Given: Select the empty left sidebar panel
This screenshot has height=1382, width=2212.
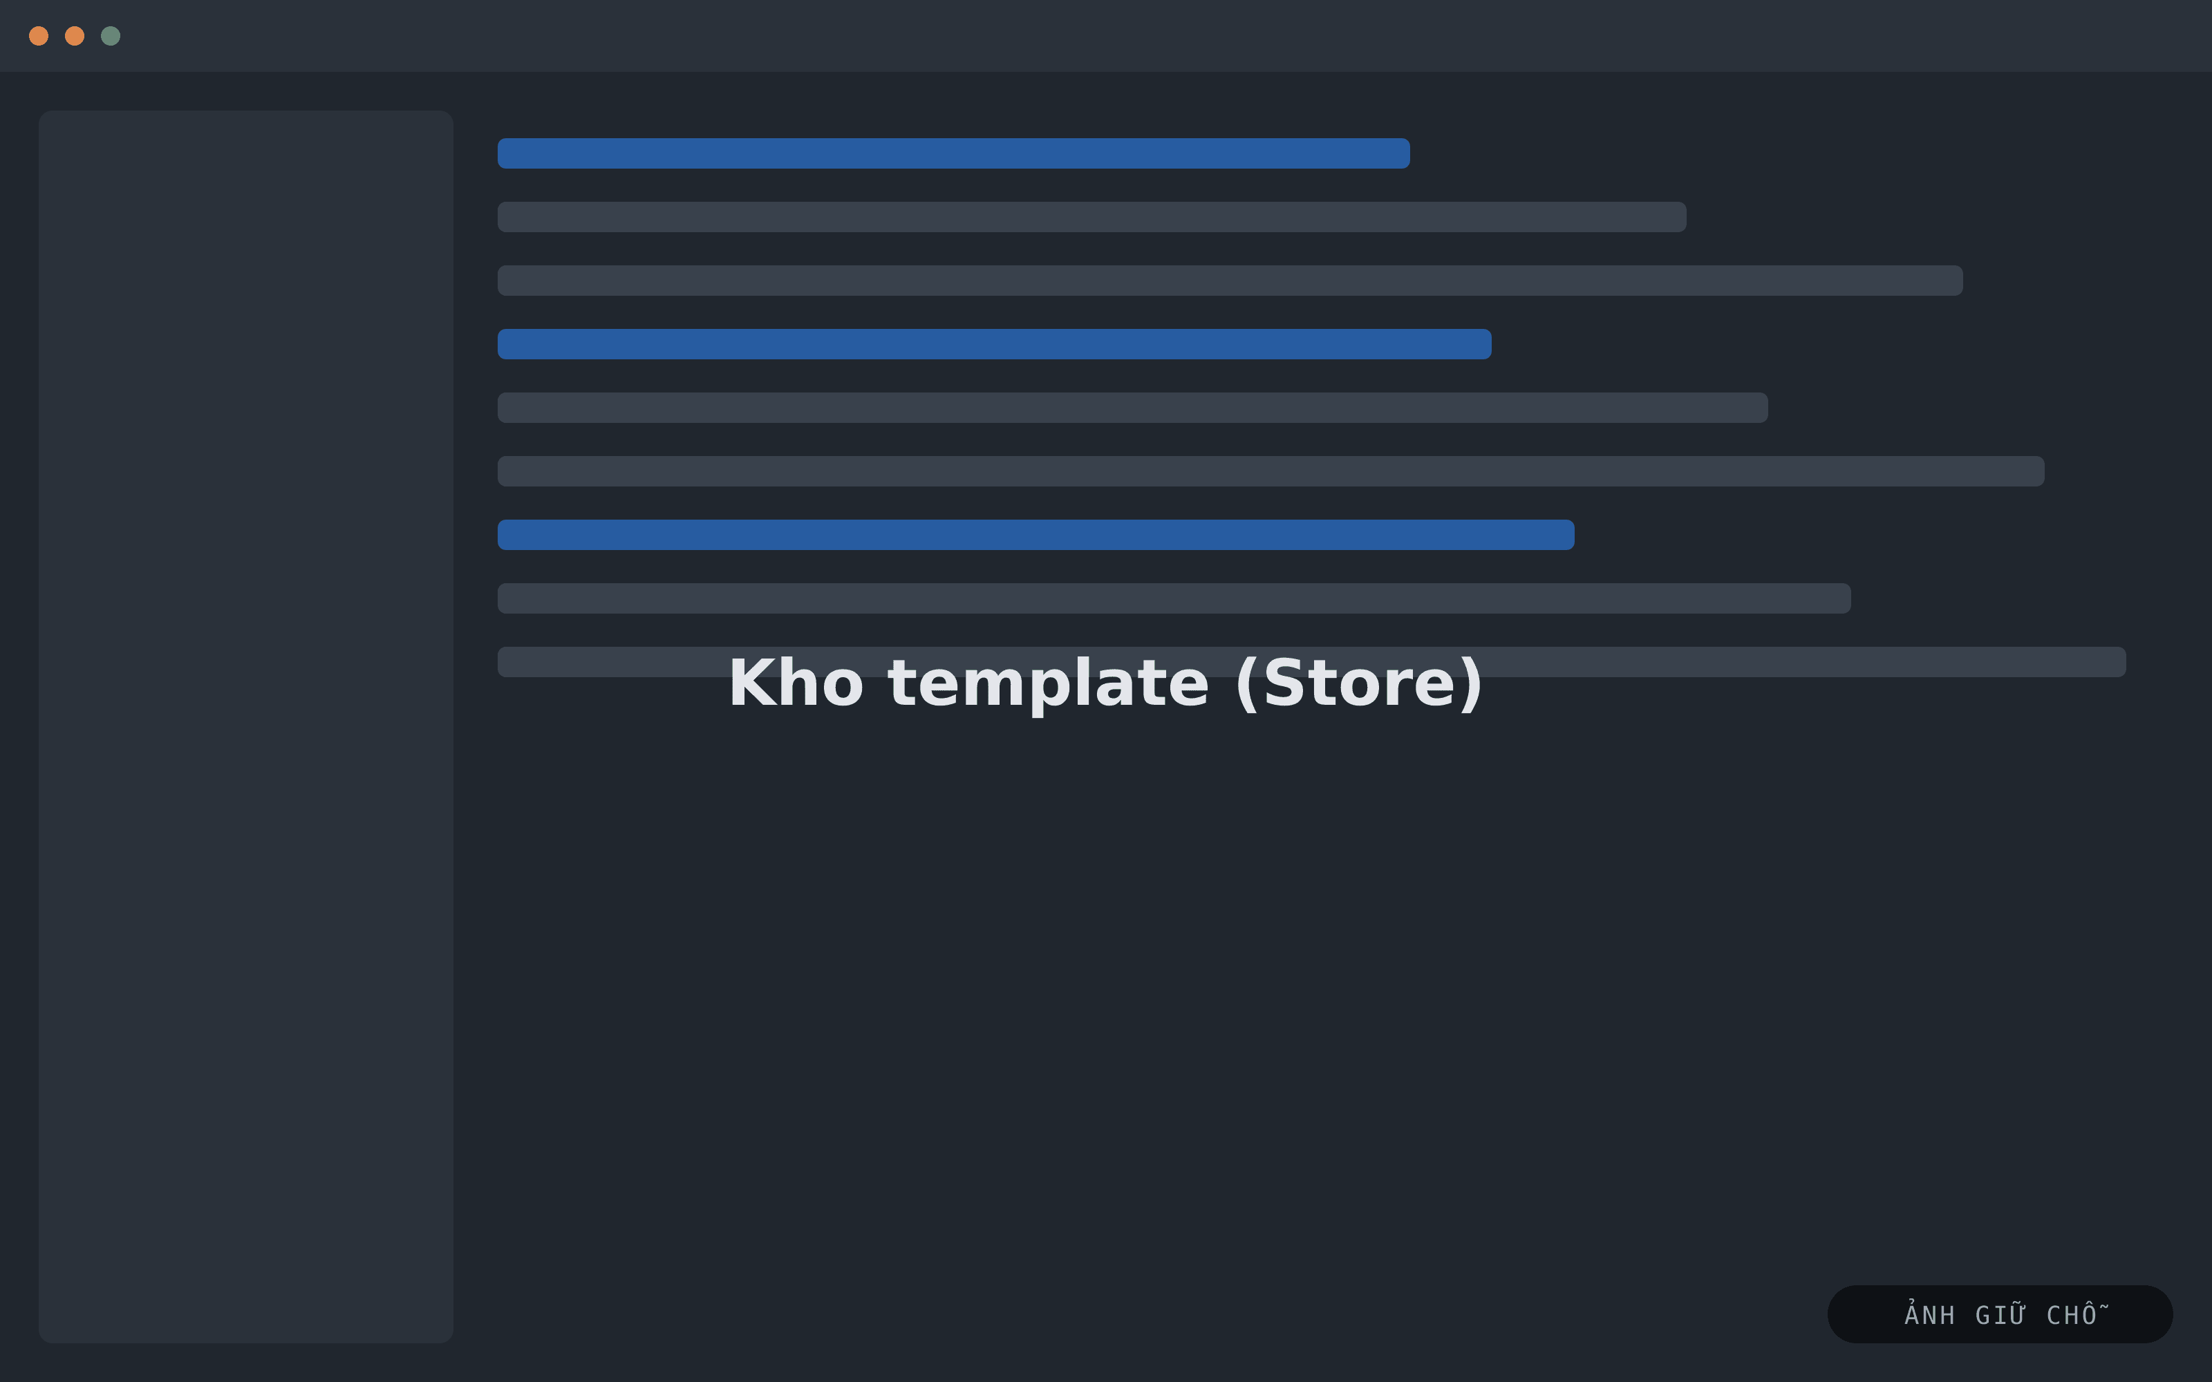Looking at the screenshot, I should pos(246,727).
